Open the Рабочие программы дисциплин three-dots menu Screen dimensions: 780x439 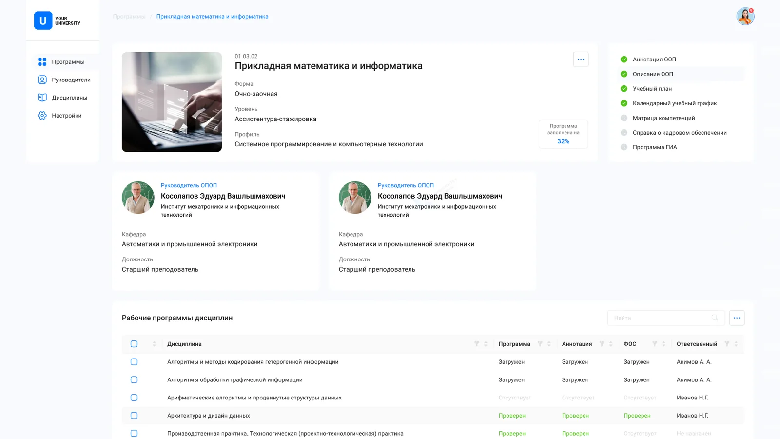737,318
